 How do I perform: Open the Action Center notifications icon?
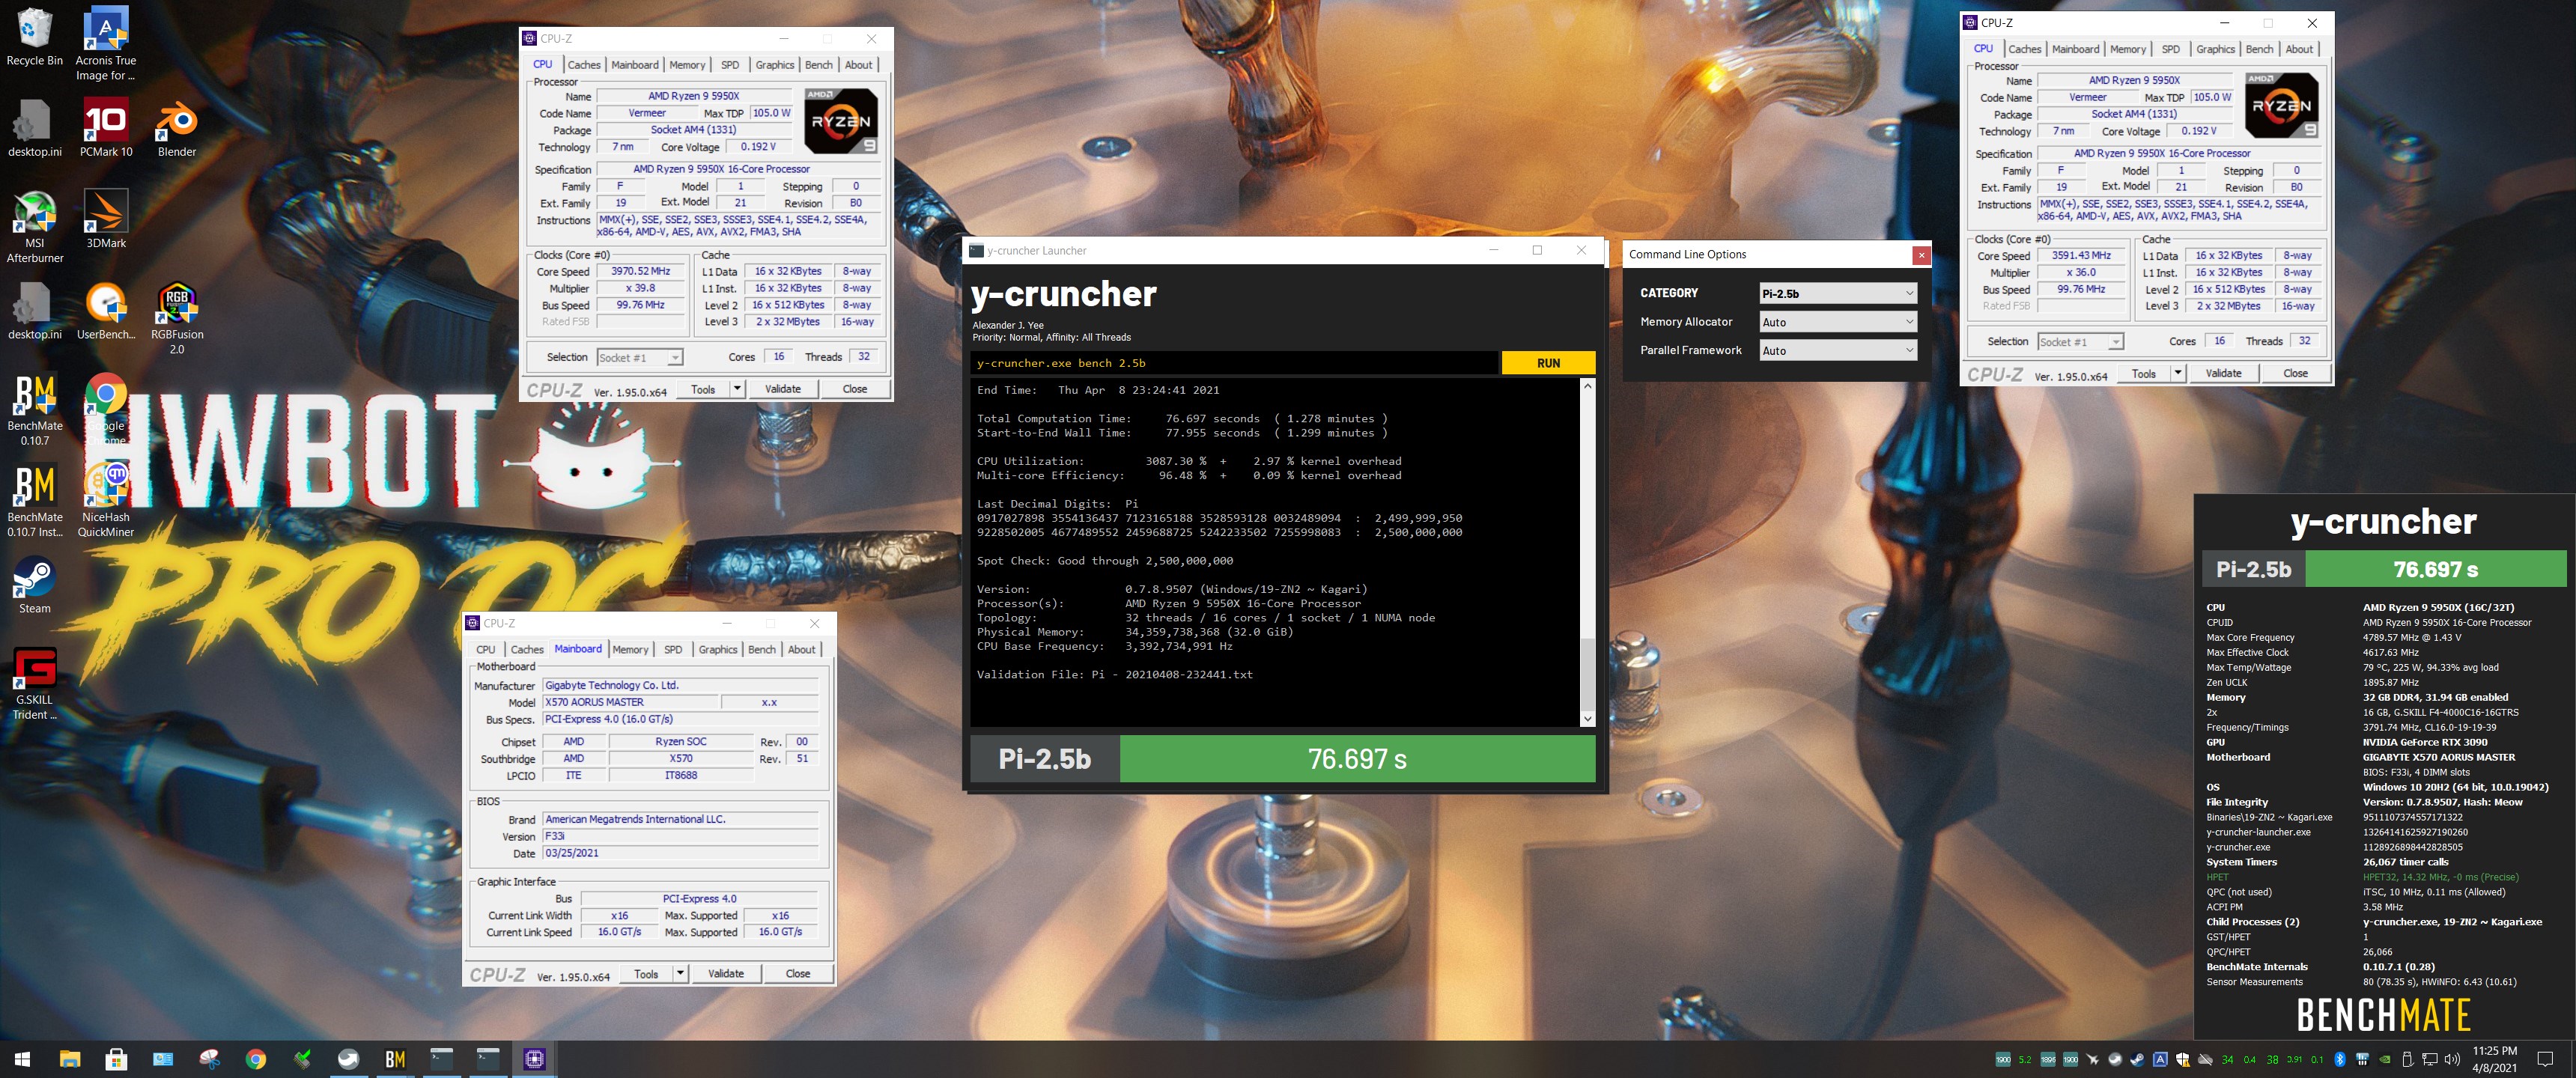(x=2545, y=1059)
